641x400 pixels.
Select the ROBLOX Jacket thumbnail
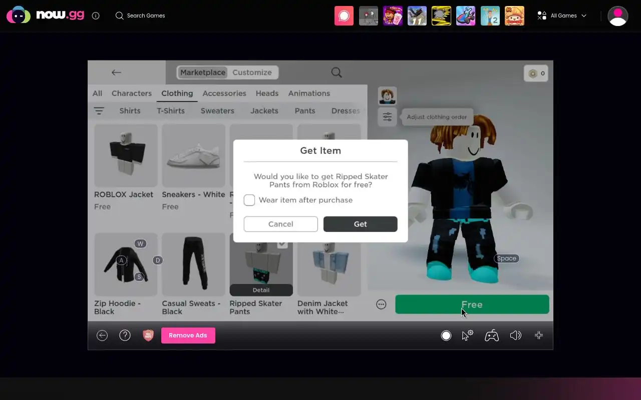tap(126, 155)
